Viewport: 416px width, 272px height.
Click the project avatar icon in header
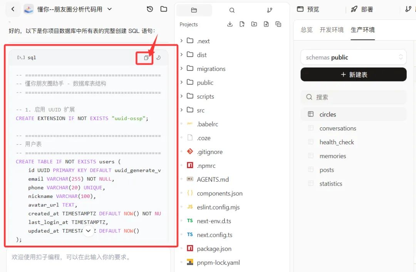[29, 9]
